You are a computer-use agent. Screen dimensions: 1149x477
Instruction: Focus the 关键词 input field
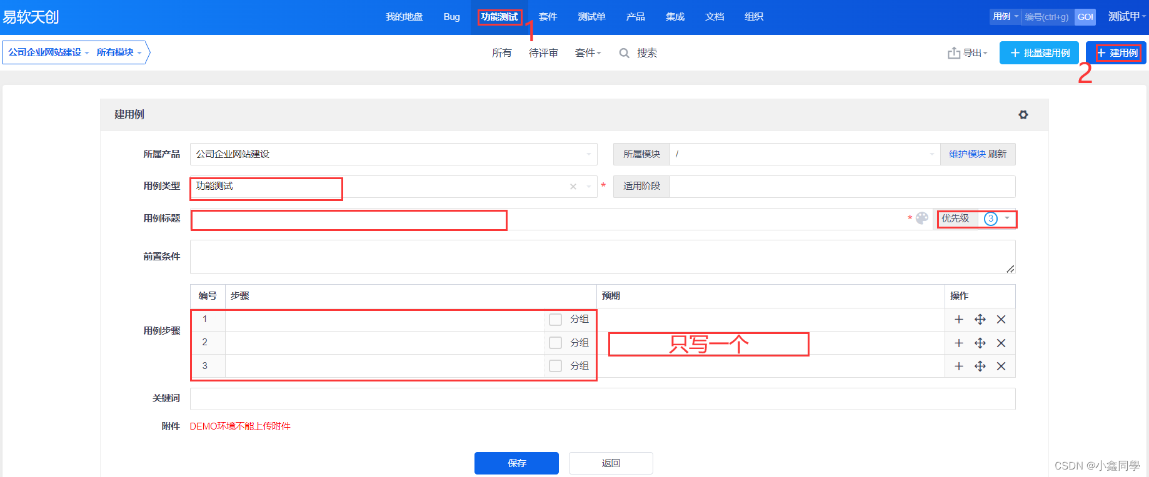[603, 399]
